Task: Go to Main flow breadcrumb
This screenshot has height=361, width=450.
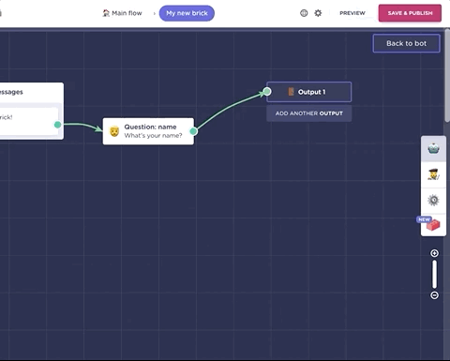Action: click(123, 13)
